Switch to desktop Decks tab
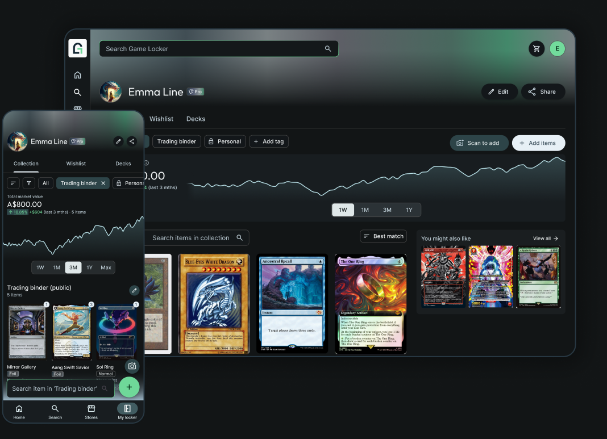 pyautogui.click(x=196, y=119)
